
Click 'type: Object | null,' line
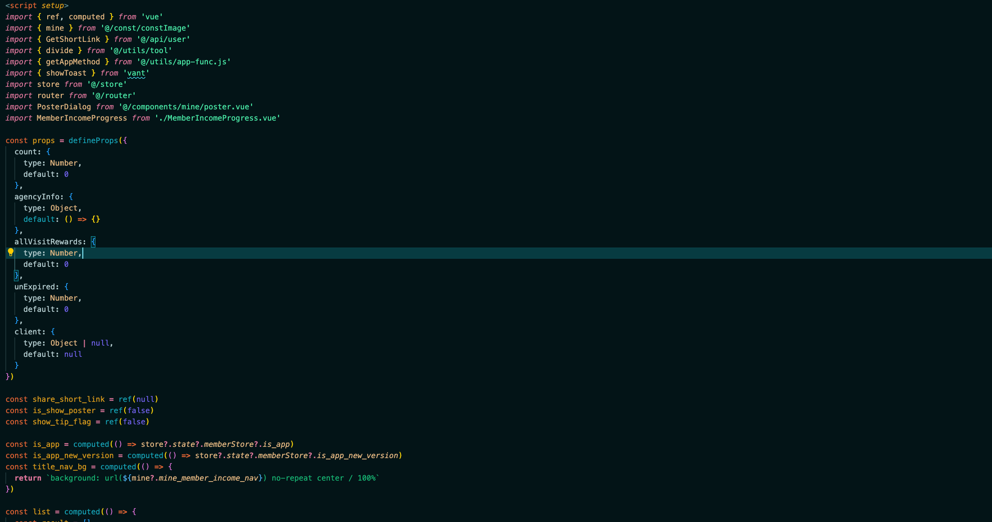coord(68,343)
